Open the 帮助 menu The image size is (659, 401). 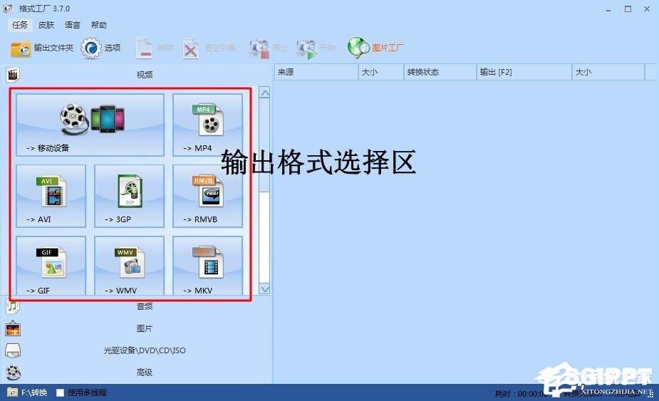pyautogui.click(x=99, y=25)
